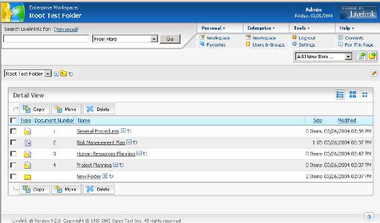The height and width of the screenshot is (223, 380).
Task: Toggle the select-all checkbox in the header row
Action: [x=13, y=120]
